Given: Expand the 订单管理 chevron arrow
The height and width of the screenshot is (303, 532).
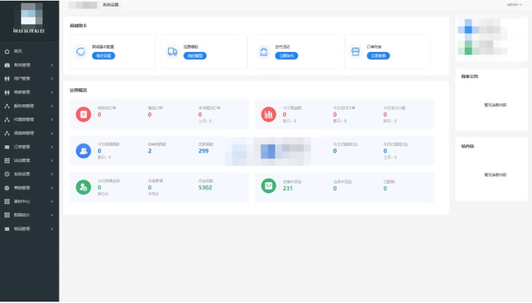Looking at the screenshot, I should tap(53, 147).
